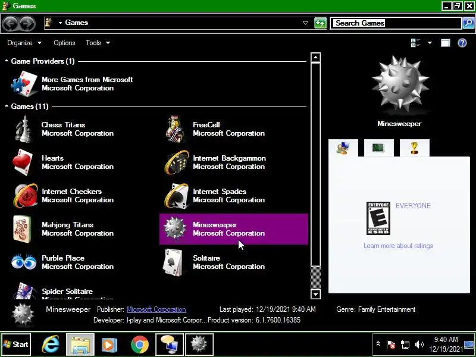
Task: Open Internet Explorer from the taskbar
Action: [51, 345]
